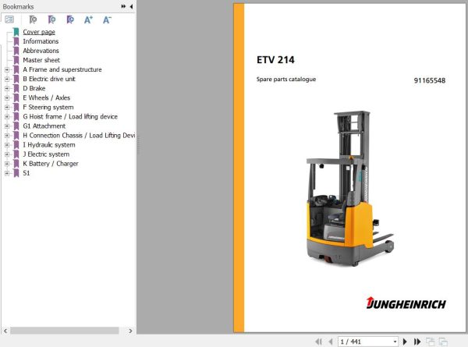Open the bookmarks options menu icon
The width and height of the screenshot is (468, 347).
(9, 19)
